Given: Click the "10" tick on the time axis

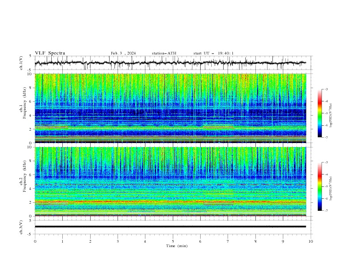Looking at the screenshot, I should [311, 241].
